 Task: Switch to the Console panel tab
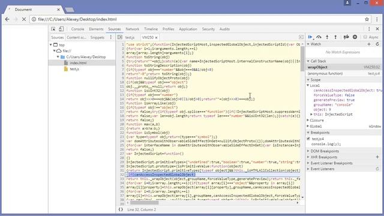(x=77, y=29)
